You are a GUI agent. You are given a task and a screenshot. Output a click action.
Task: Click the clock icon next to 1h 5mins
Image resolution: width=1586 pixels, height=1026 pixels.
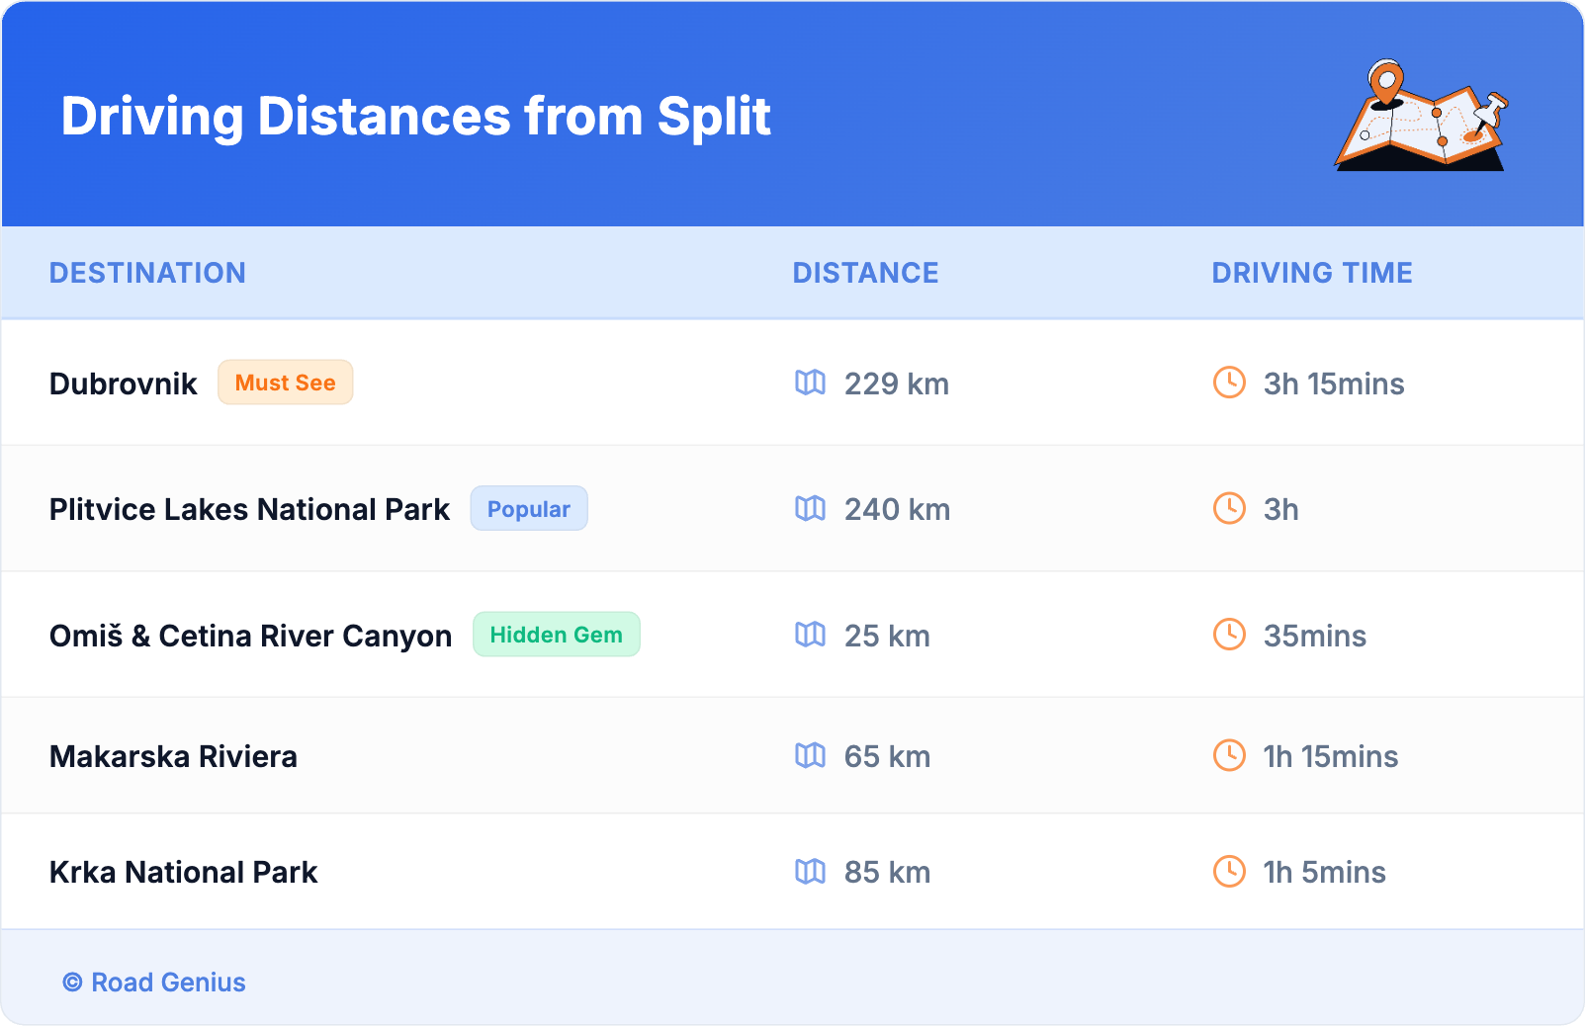tap(1229, 872)
